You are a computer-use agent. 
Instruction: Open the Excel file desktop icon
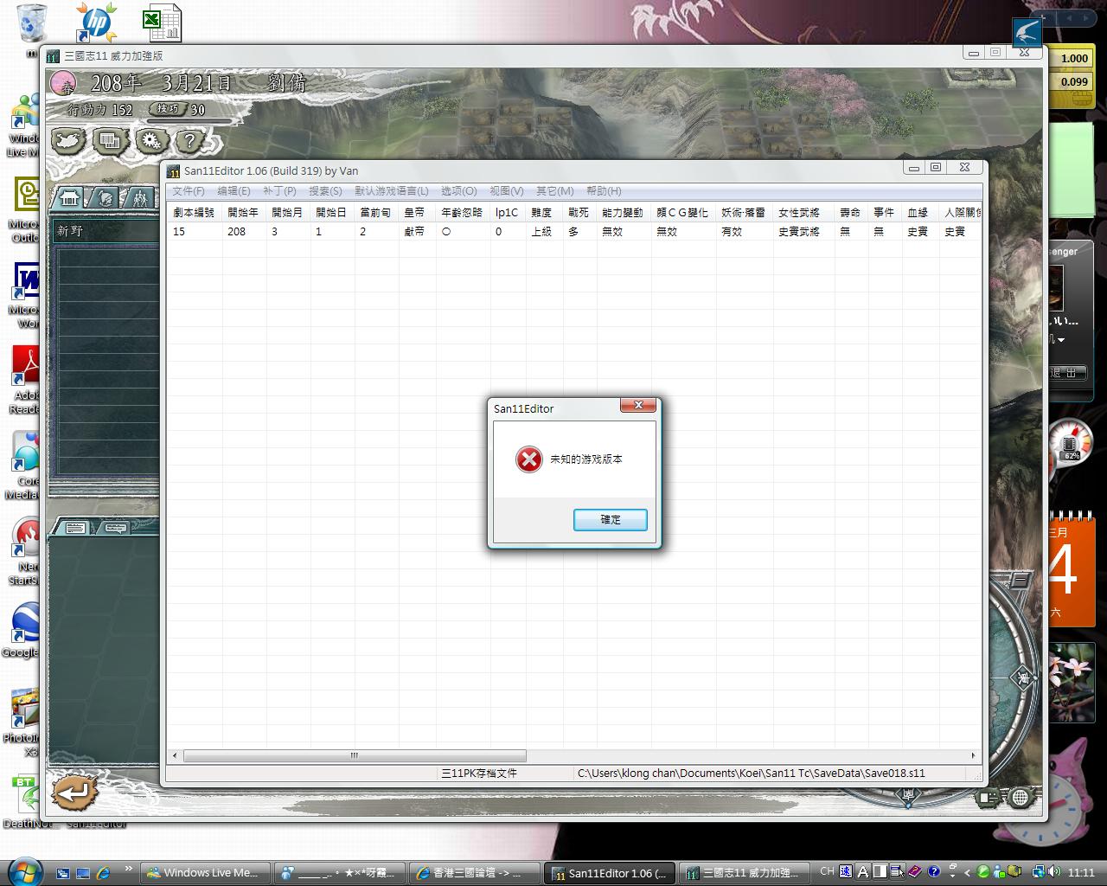tap(162, 22)
